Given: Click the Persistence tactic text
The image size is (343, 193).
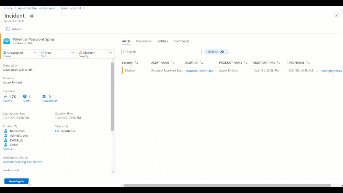Looking at the screenshot, I should click(x=68, y=131).
